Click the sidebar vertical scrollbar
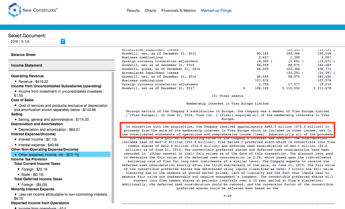 (113, 137)
